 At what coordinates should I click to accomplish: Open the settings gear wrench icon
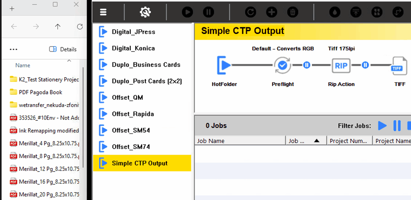click(x=145, y=12)
